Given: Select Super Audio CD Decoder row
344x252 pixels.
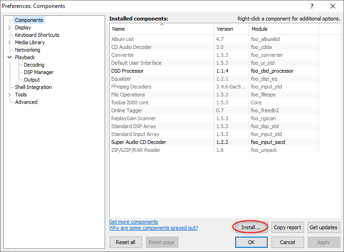Looking at the screenshot, I should pyautogui.click(x=214, y=142).
